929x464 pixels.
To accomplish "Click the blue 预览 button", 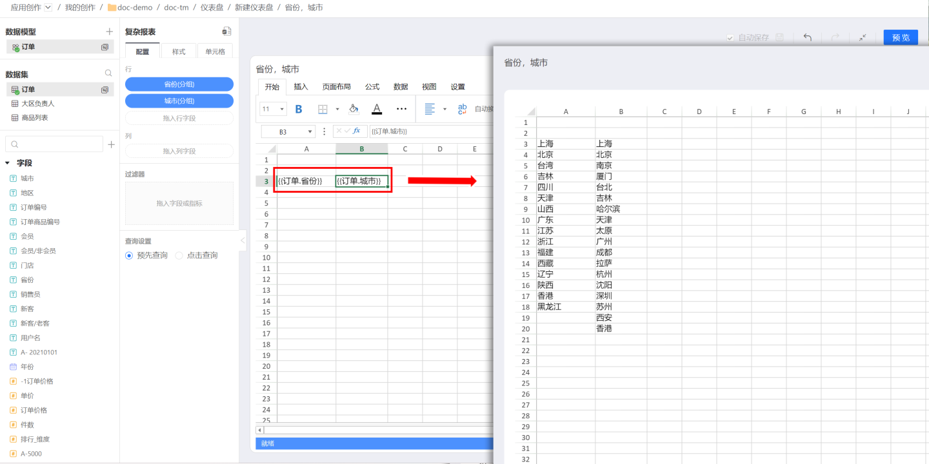I will (x=901, y=37).
